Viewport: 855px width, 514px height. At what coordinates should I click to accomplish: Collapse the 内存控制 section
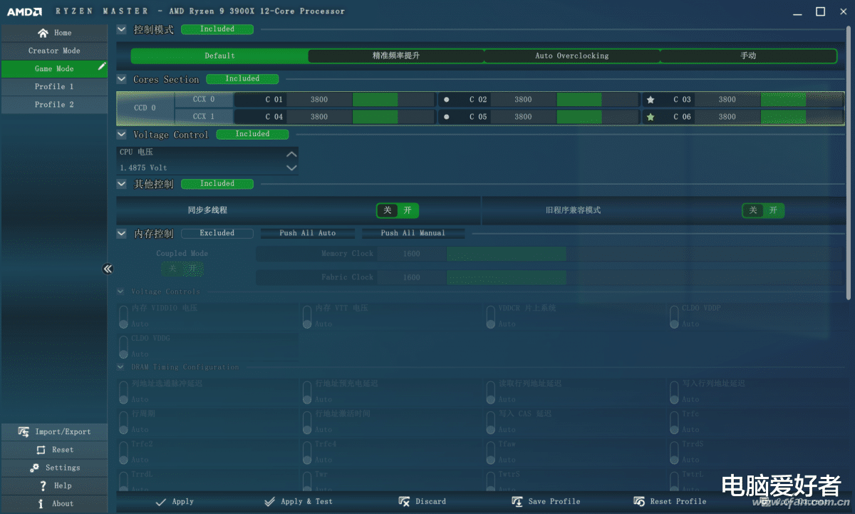click(121, 233)
